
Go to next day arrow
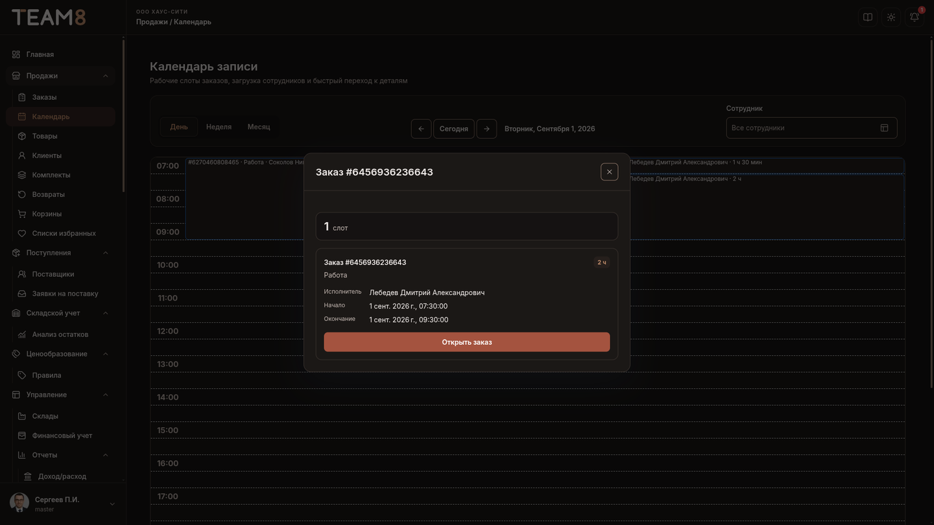pos(486,128)
